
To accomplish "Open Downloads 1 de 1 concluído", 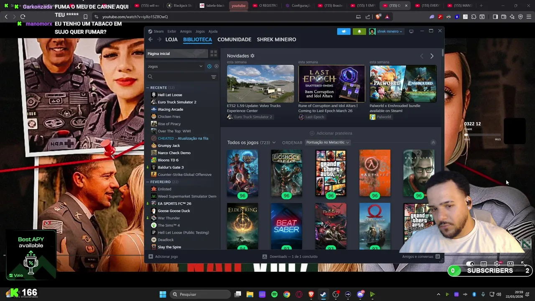I will [290, 257].
